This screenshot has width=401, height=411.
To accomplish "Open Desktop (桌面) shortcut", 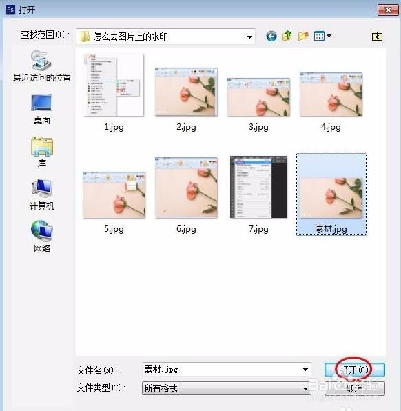I will 42,110.
